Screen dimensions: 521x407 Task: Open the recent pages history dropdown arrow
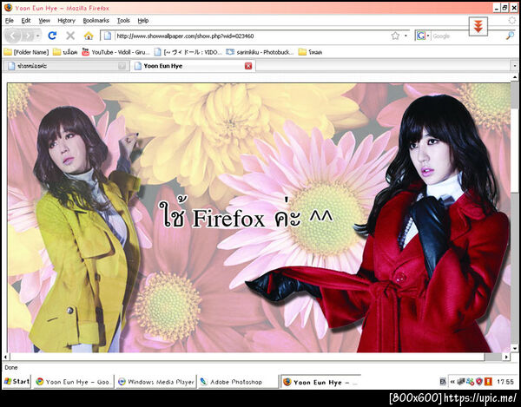coord(38,36)
